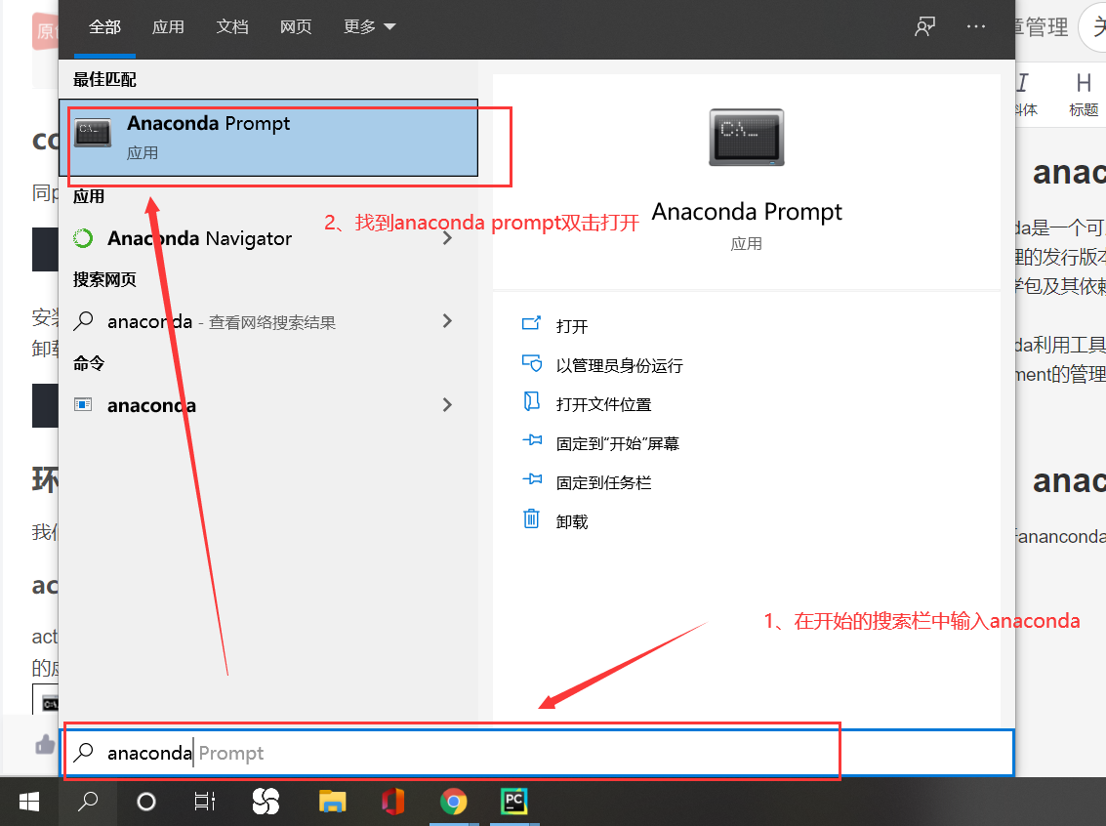Open Anaconda Prompt best match result
The height and width of the screenshot is (826, 1106).
268,138
